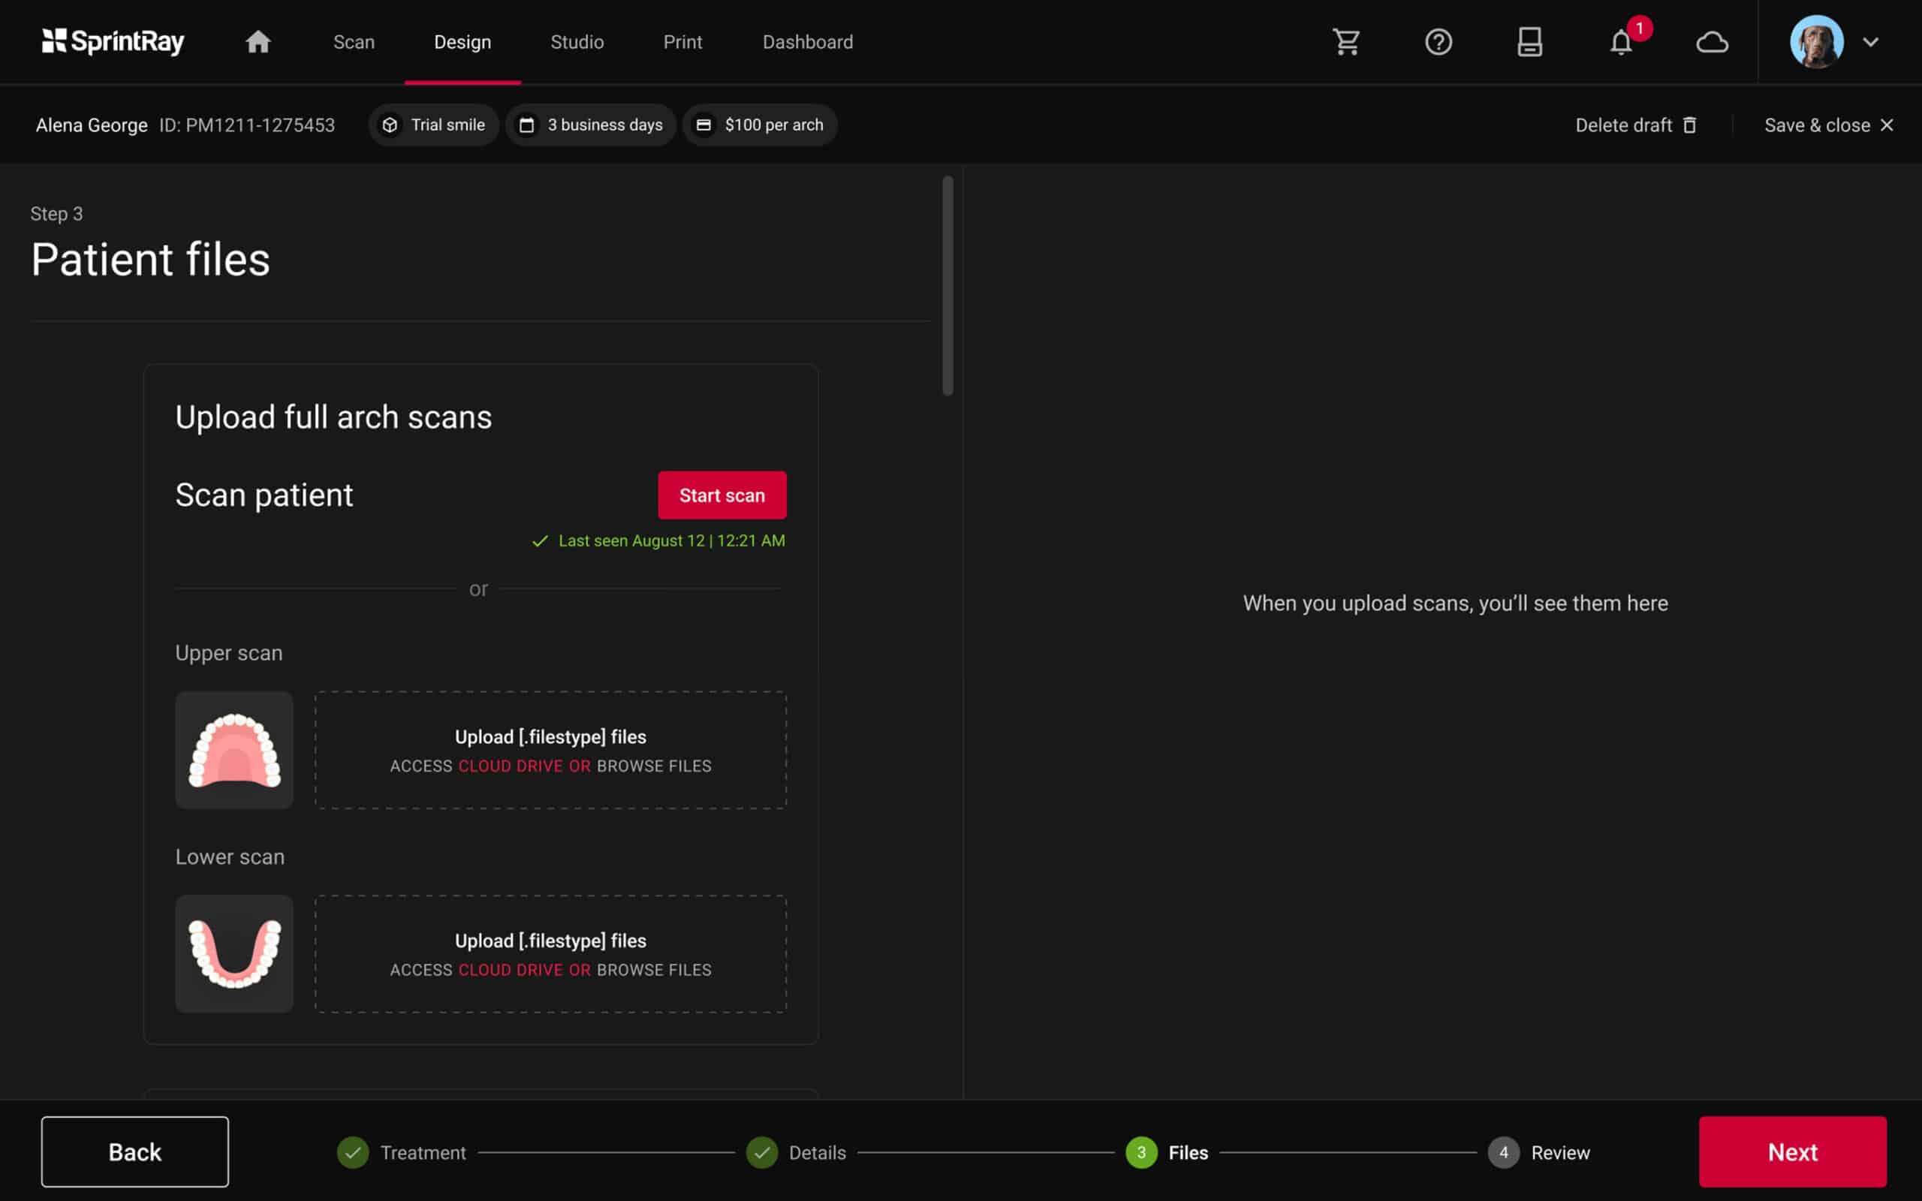Start scan for the patient

722,495
